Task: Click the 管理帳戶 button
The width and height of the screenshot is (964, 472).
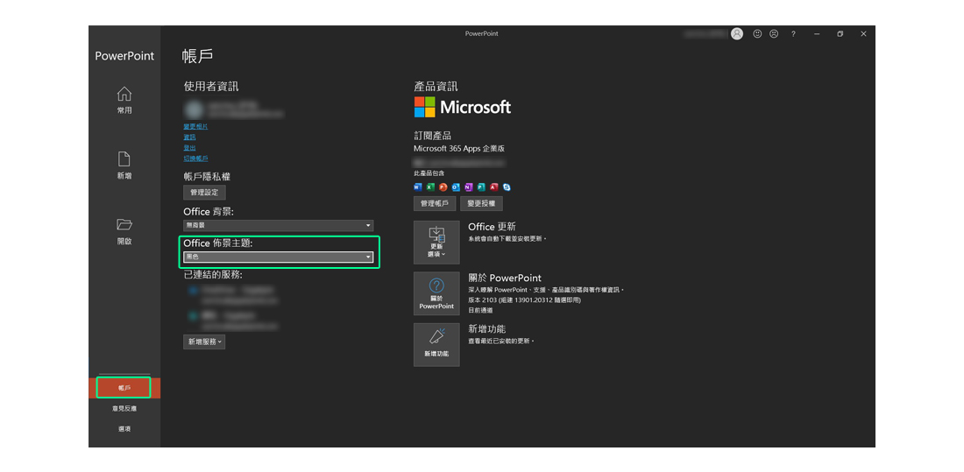Action: click(x=434, y=203)
